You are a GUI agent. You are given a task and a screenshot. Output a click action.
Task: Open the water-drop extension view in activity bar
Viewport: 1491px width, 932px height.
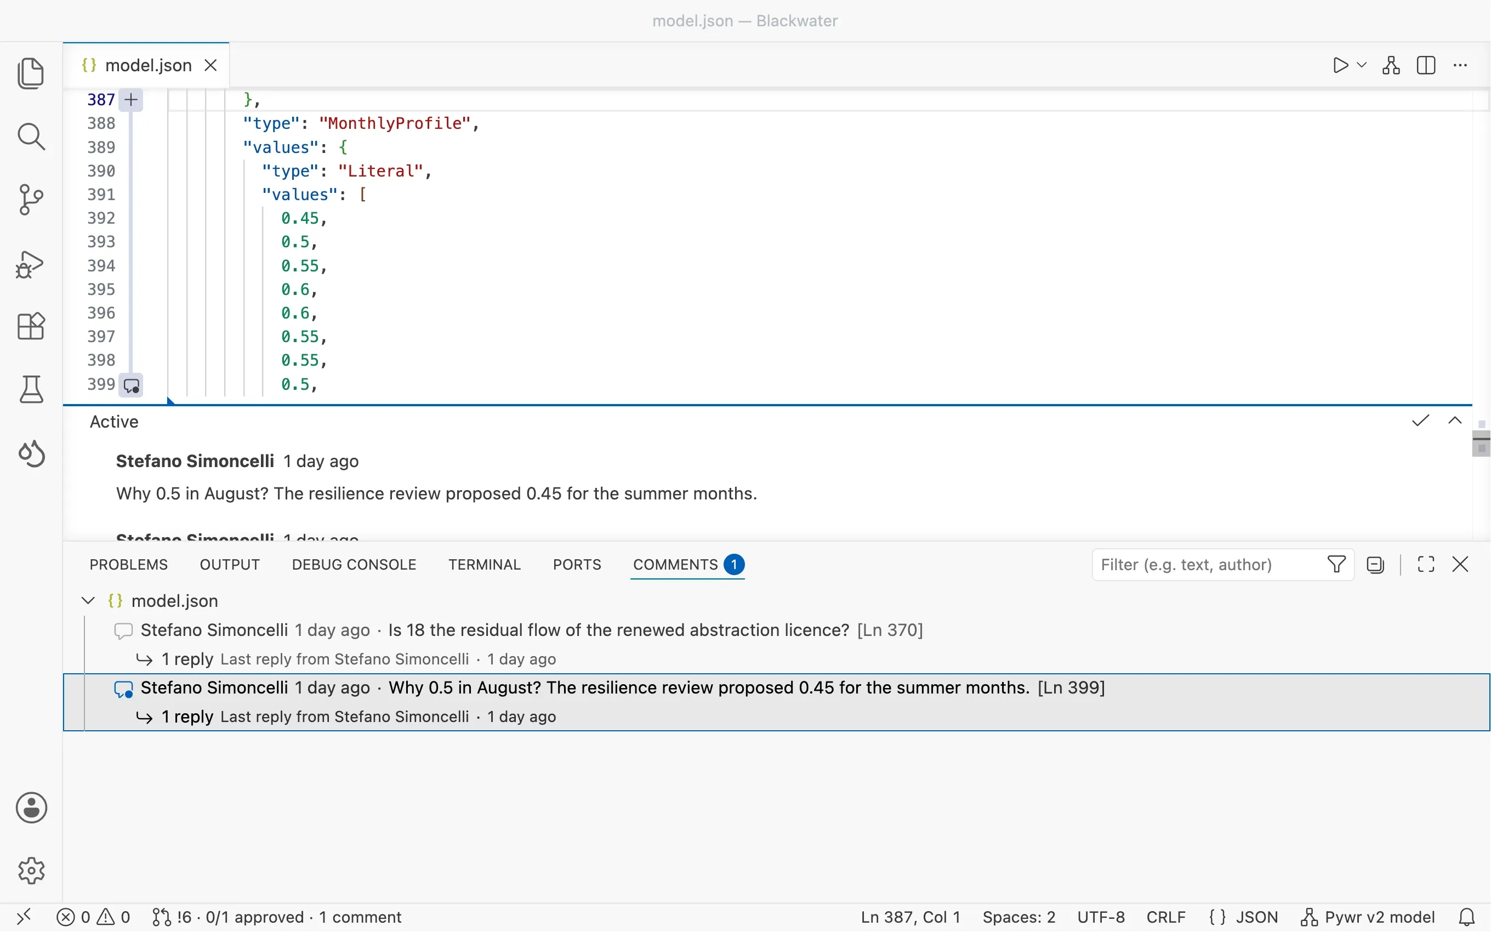(x=31, y=453)
